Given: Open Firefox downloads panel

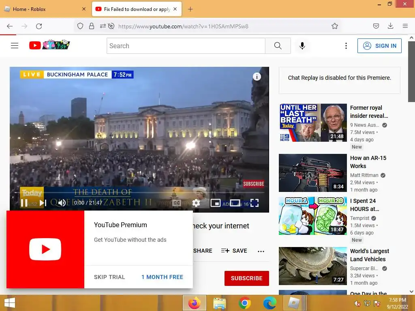Looking at the screenshot, I should pos(390,26).
